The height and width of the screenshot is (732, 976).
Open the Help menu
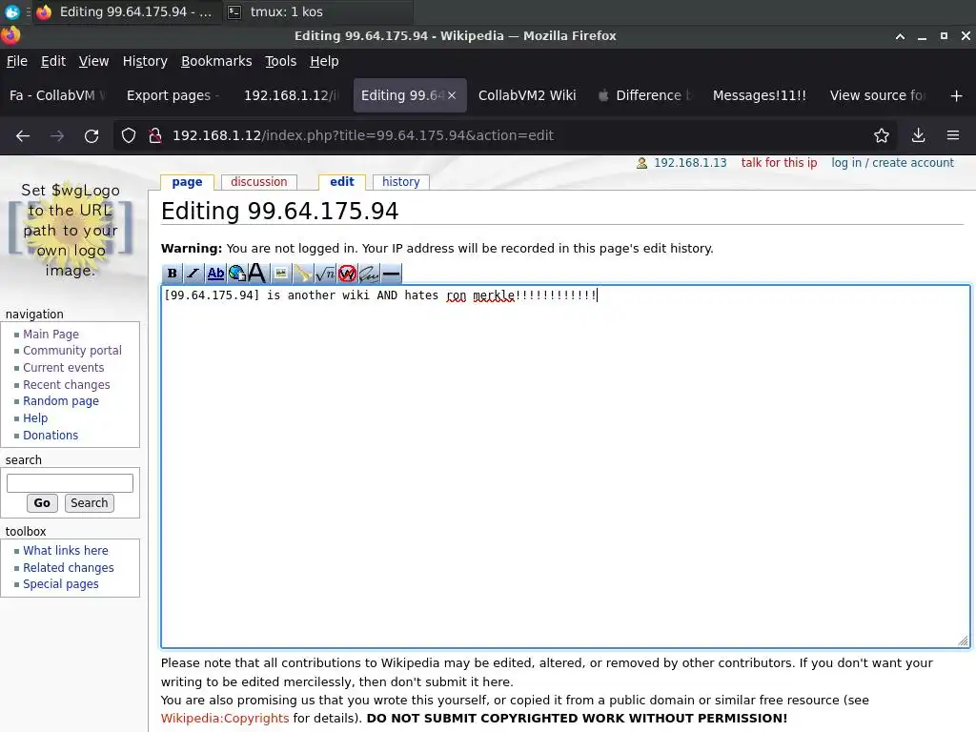point(324,61)
